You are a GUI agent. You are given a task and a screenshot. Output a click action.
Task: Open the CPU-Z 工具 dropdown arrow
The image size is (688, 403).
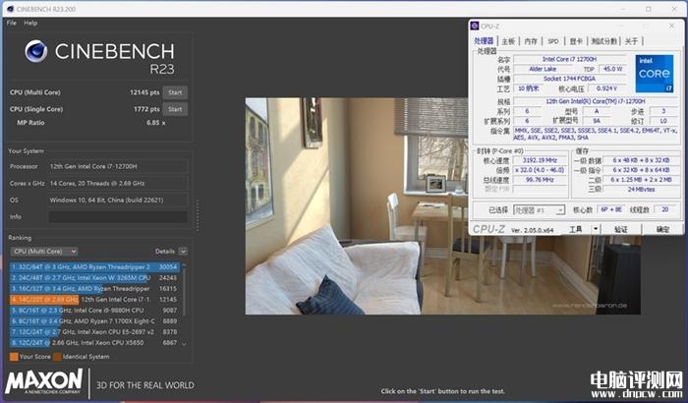point(596,229)
